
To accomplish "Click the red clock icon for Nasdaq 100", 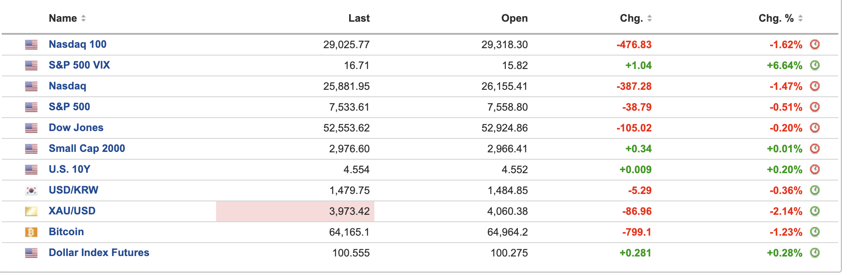I will pyautogui.click(x=815, y=44).
